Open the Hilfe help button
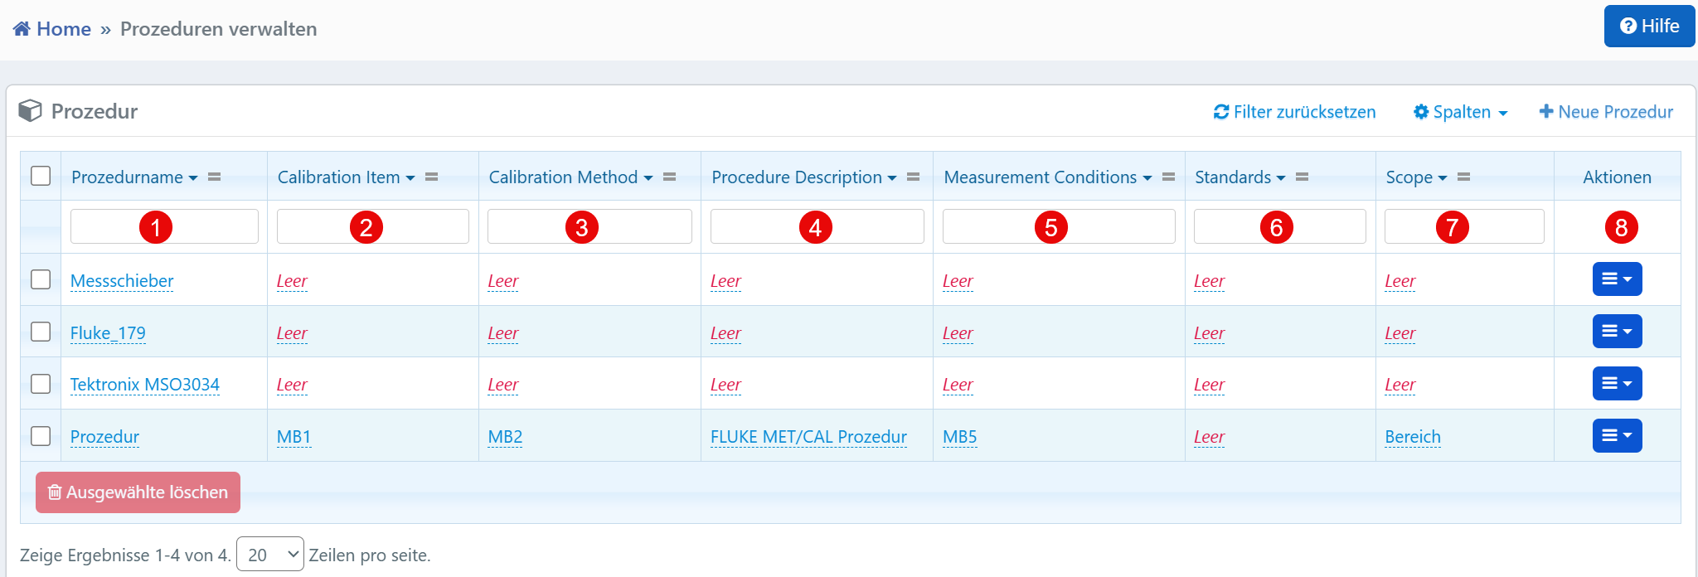This screenshot has width=1698, height=577. coord(1648,27)
